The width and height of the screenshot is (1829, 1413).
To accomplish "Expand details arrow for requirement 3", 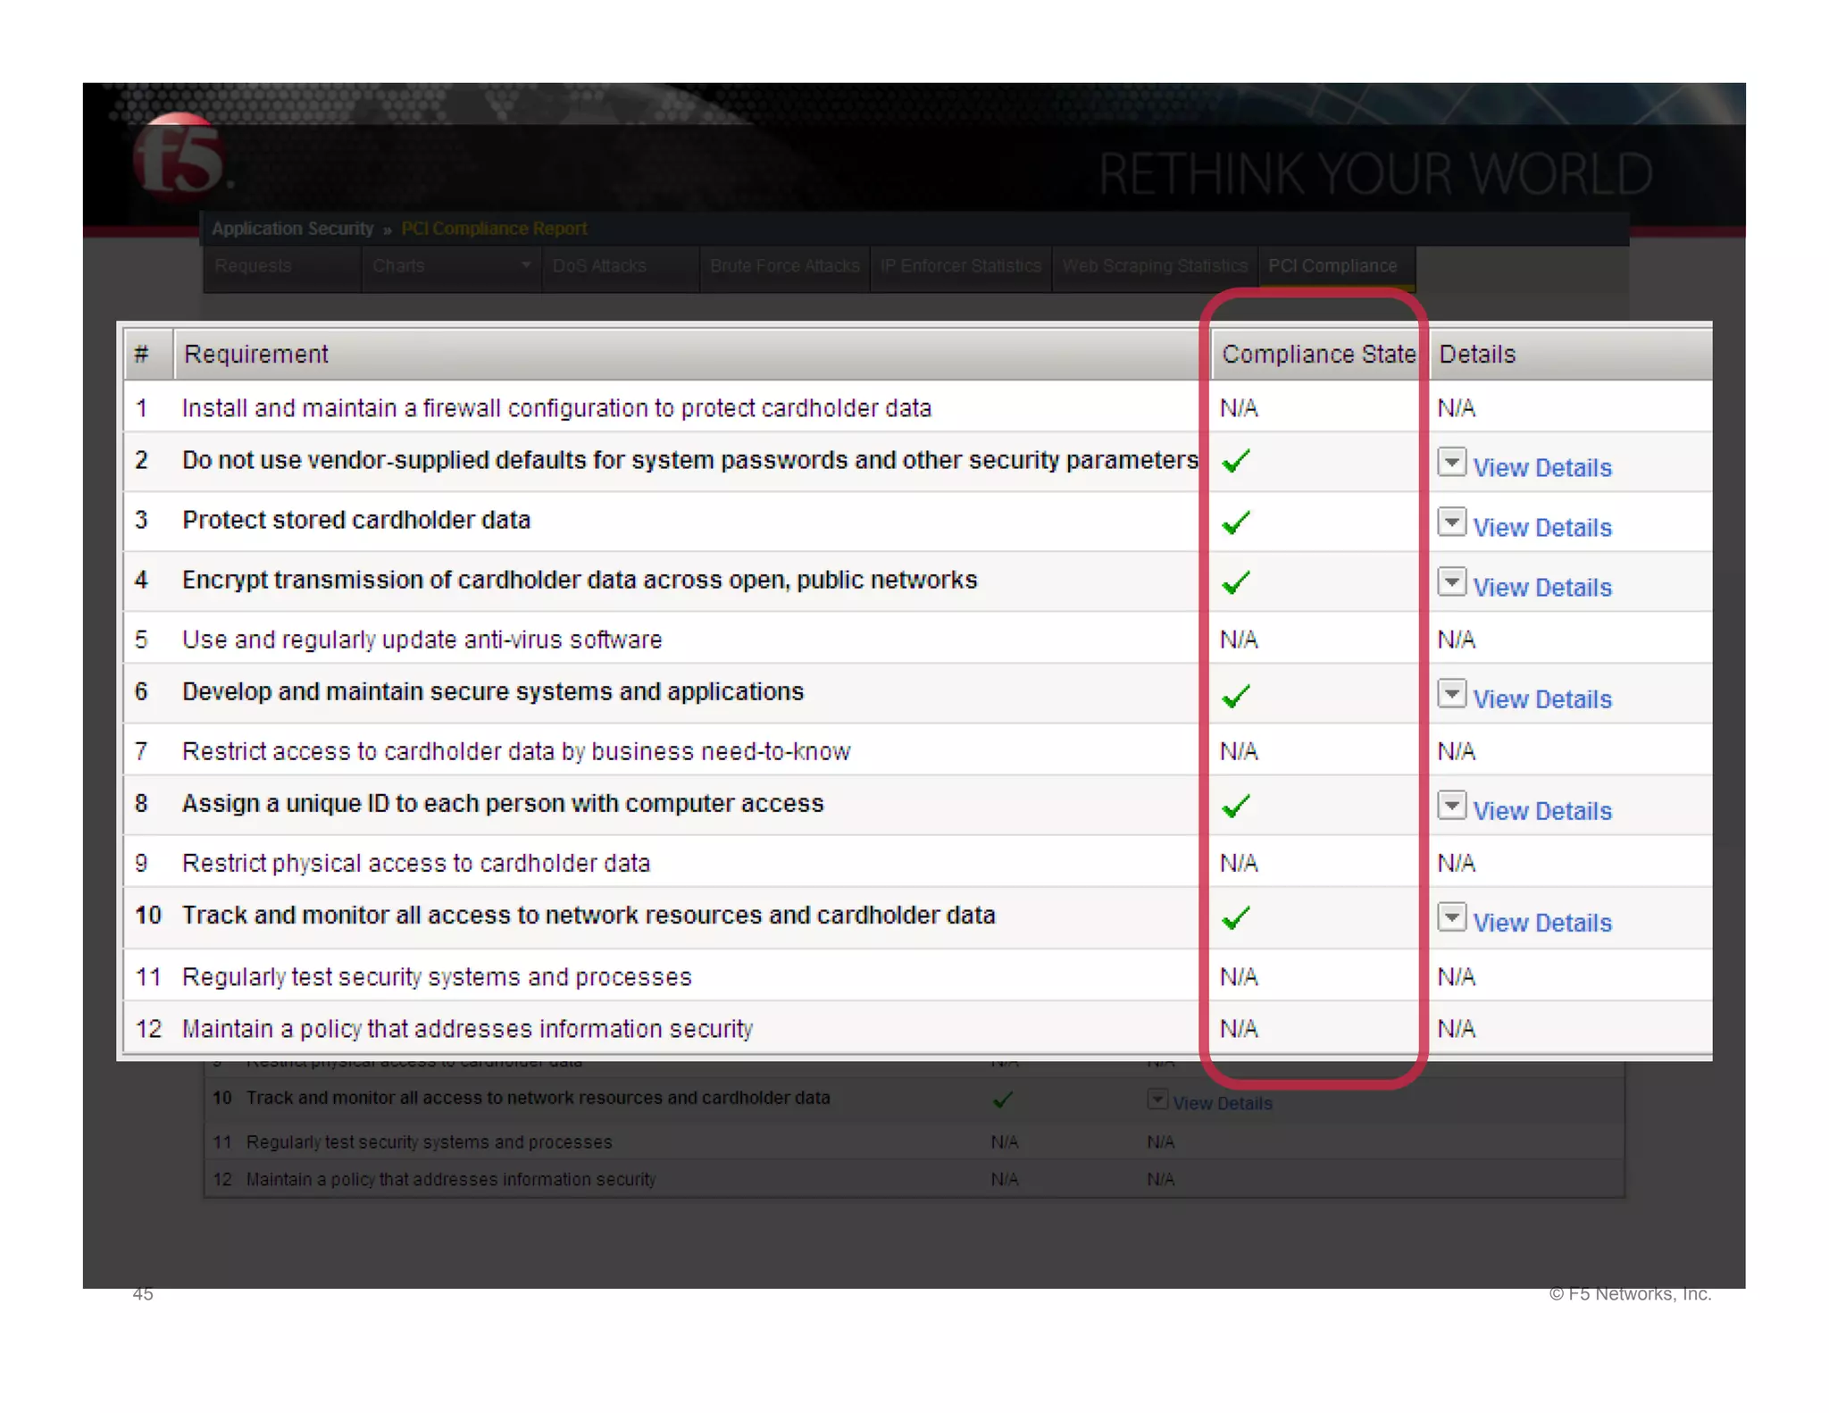I will tap(1451, 522).
